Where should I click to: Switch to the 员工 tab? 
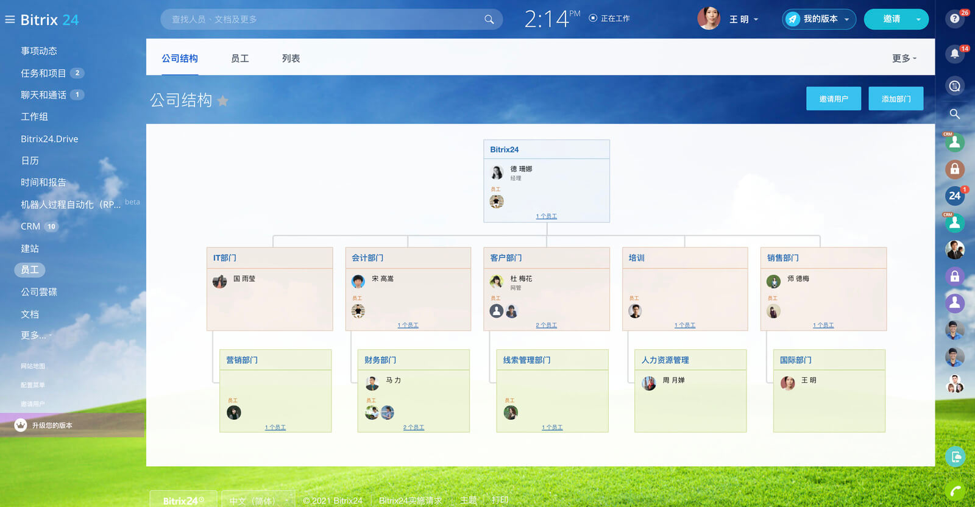(240, 58)
